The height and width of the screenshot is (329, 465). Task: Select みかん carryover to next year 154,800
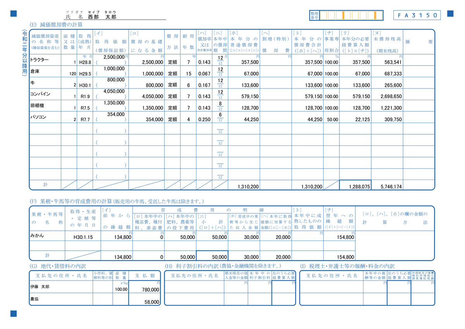tap(339, 237)
